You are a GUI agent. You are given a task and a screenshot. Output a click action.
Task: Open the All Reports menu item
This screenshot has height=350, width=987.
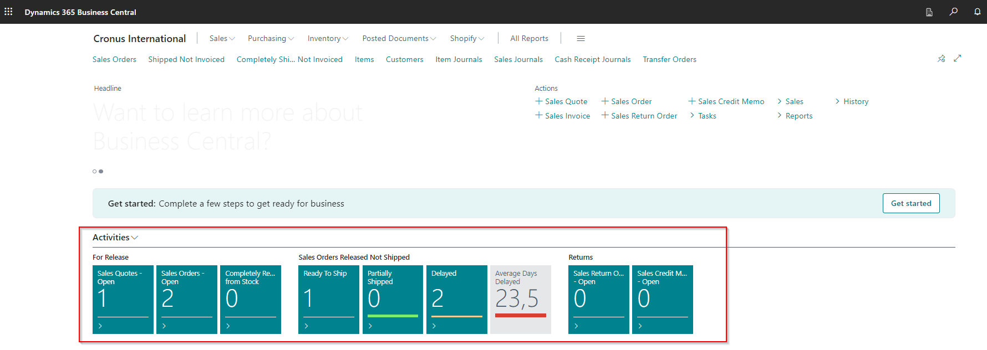529,38
